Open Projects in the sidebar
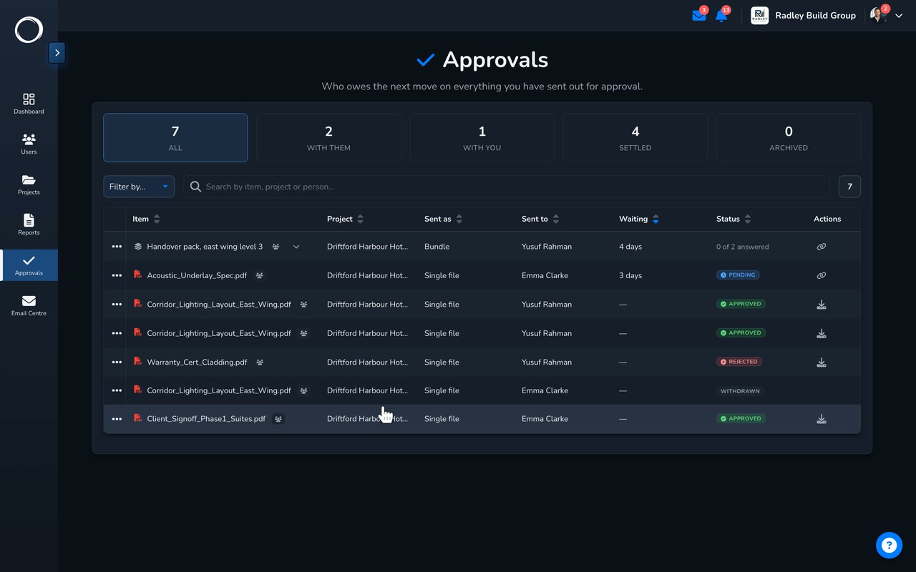 point(29,184)
